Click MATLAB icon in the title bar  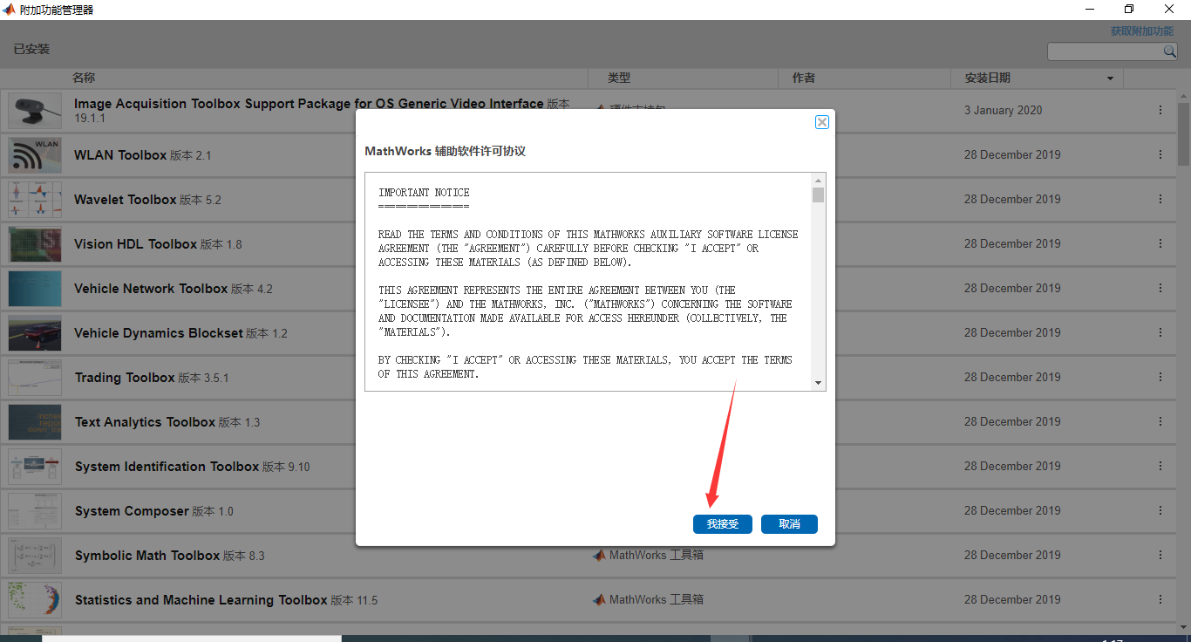coord(9,10)
